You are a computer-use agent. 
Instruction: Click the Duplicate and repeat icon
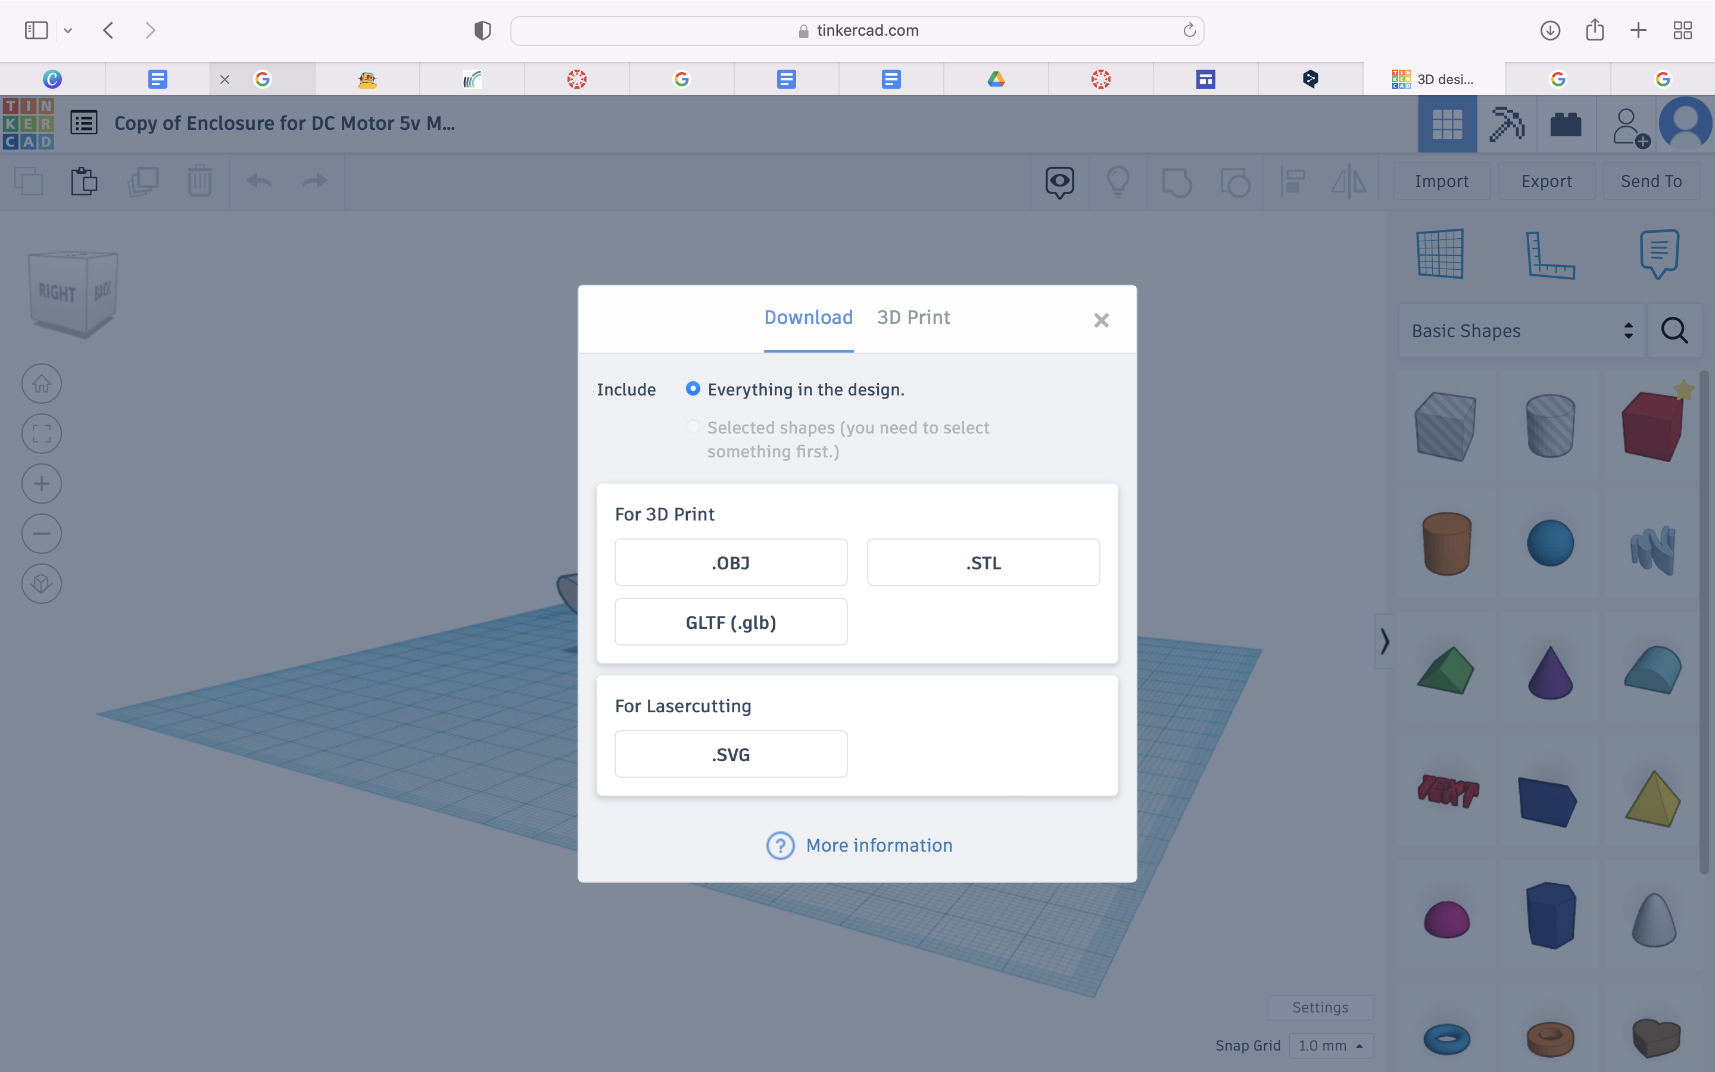click(x=142, y=182)
